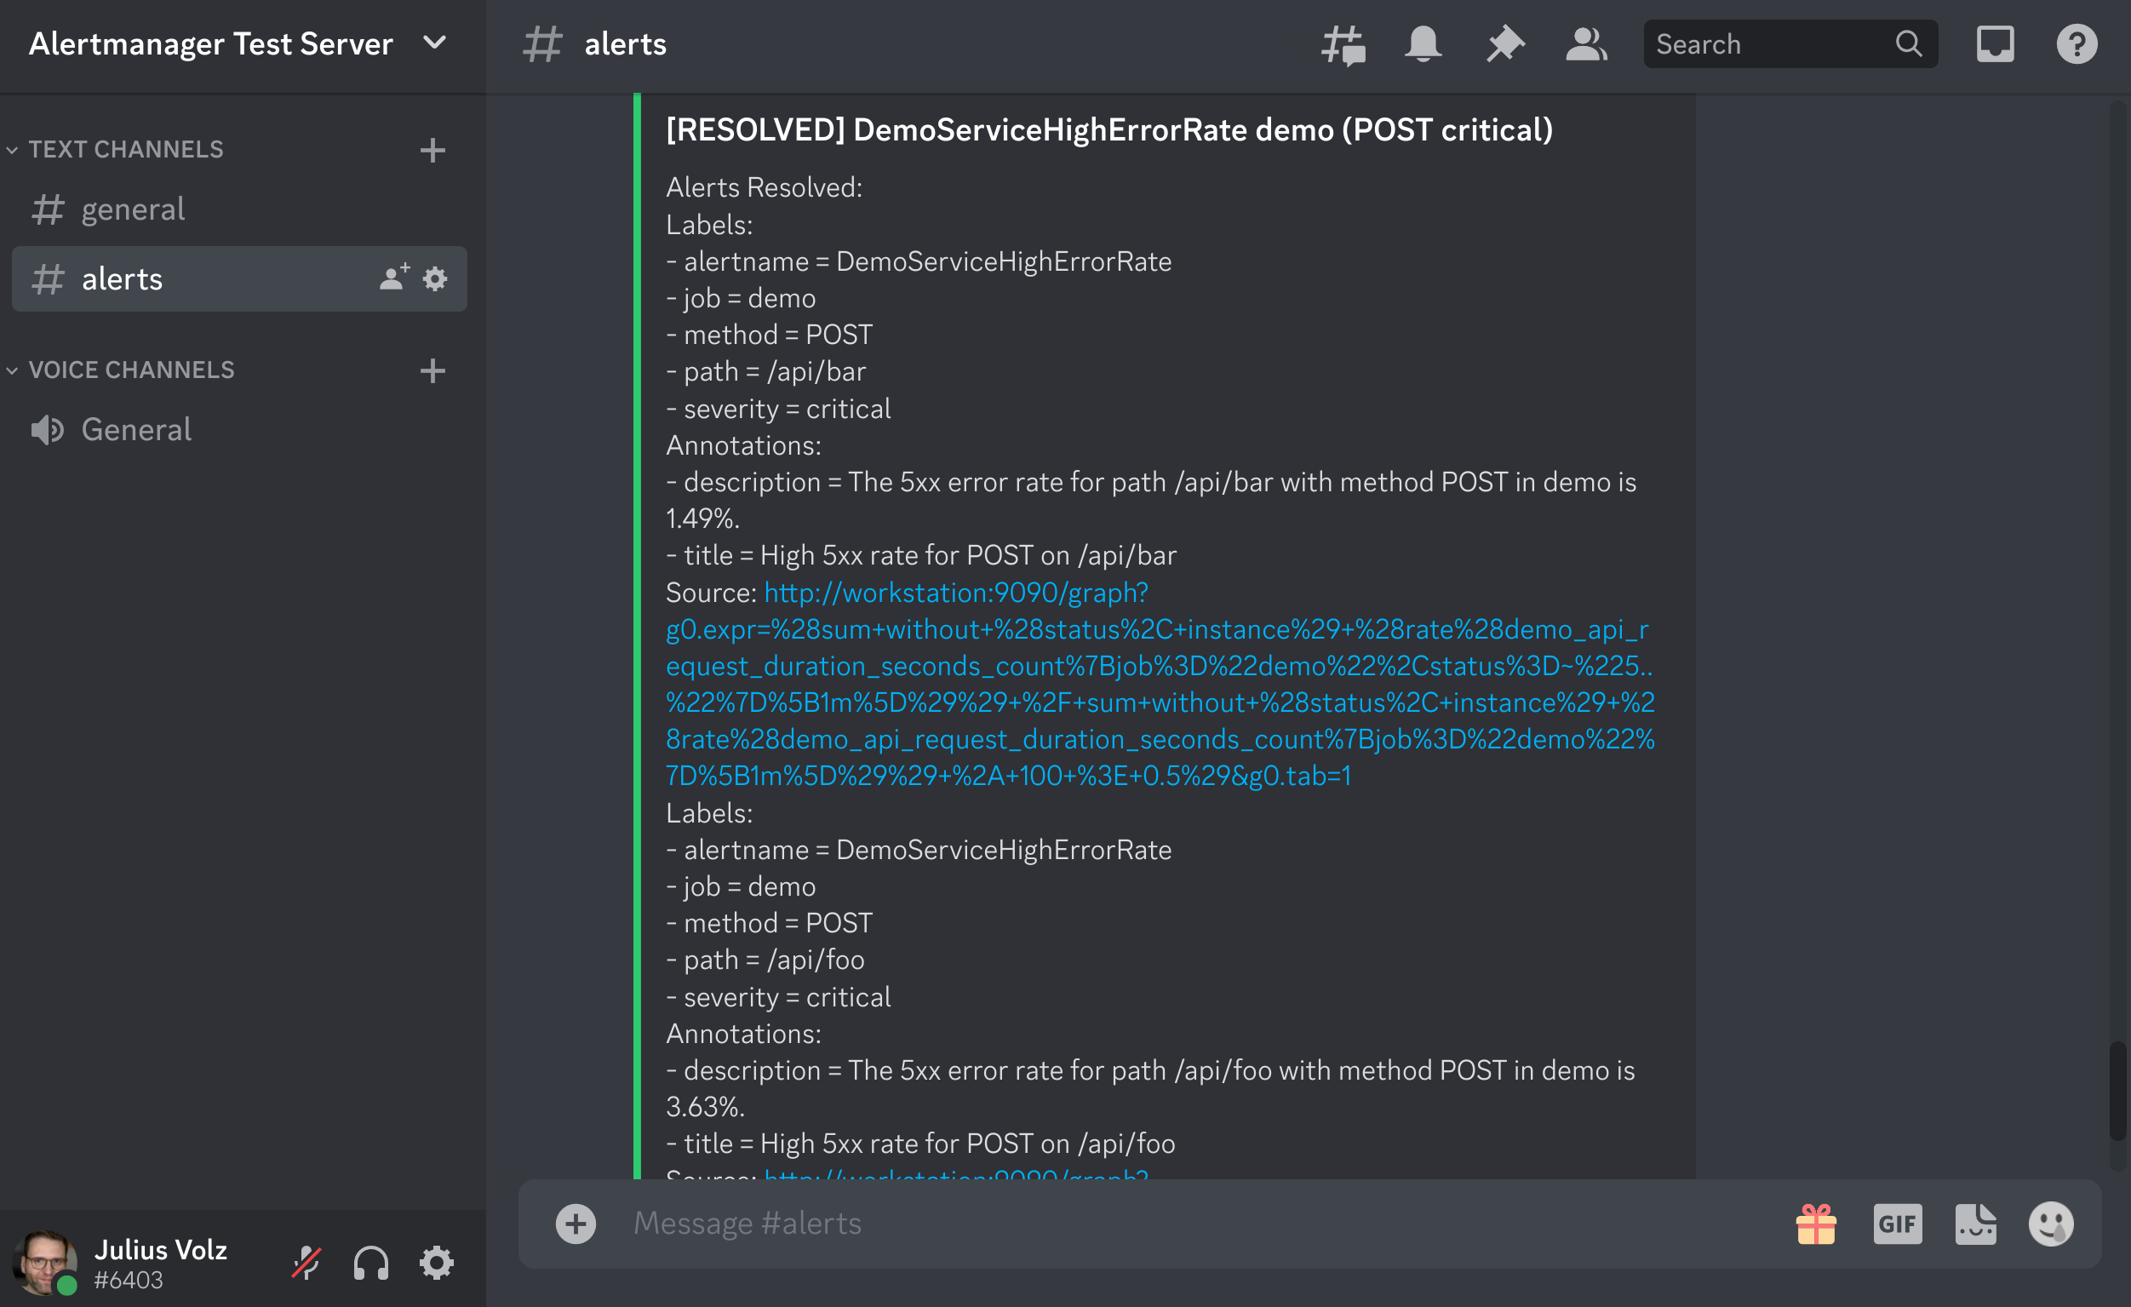The width and height of the screenshot is (2131, 1307).
Task: Switch to the general channel
Action: tap(133, 209)
